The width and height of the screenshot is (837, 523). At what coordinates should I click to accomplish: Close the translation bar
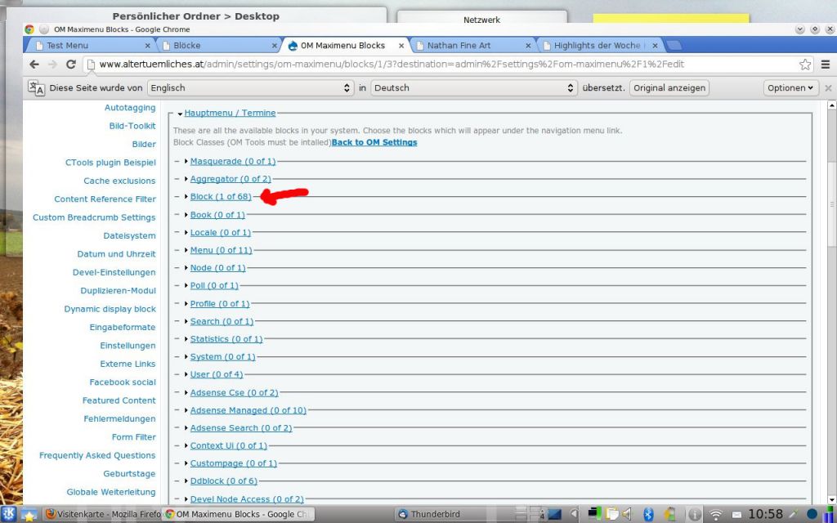pyautogui.click(x=828, y=88)
